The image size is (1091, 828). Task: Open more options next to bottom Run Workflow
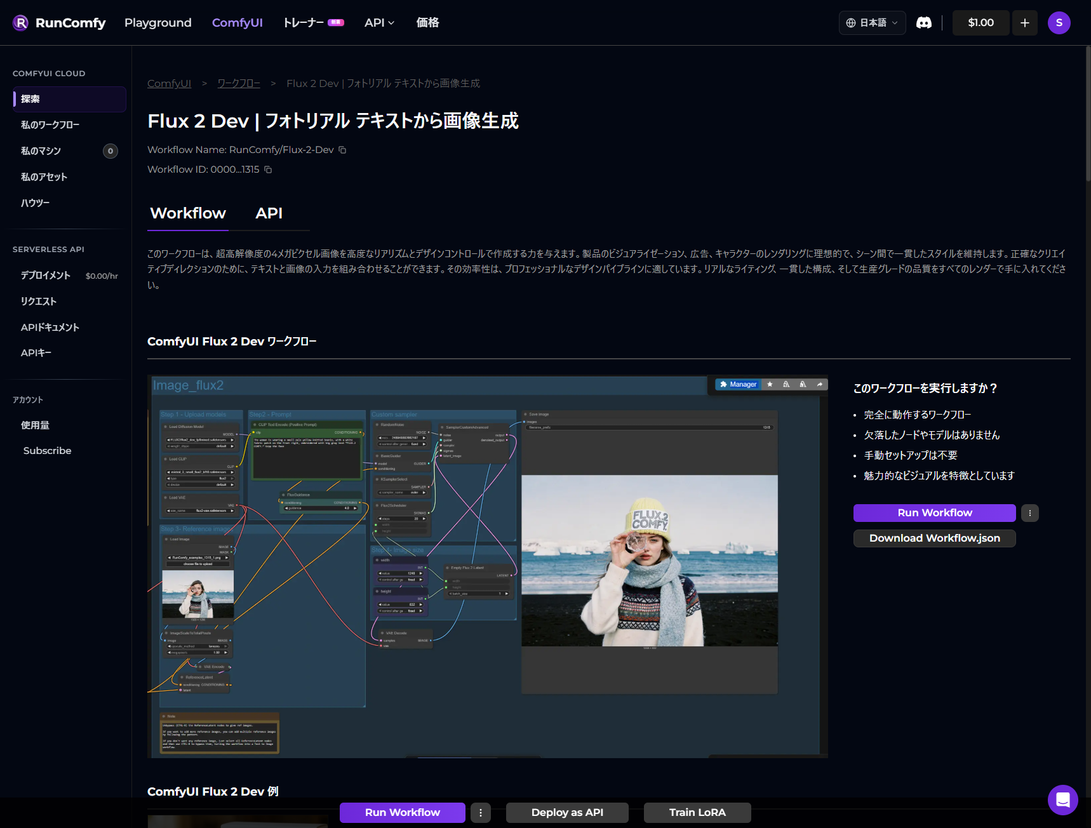click(480, 813)
